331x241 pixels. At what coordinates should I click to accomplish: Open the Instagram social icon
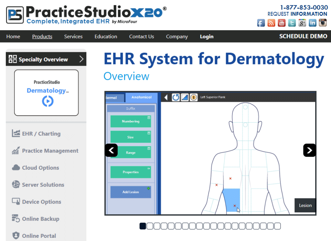tap(323, 23)
